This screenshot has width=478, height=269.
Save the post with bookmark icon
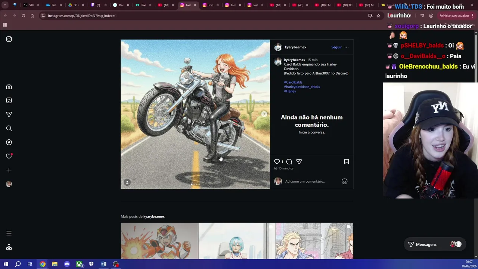click(347, 162)
